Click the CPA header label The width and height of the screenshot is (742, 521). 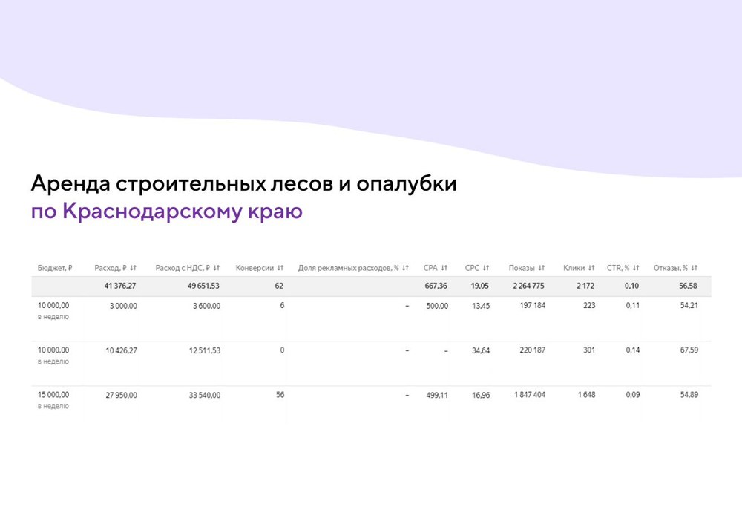pyautogui.click(x=430, y=268)
